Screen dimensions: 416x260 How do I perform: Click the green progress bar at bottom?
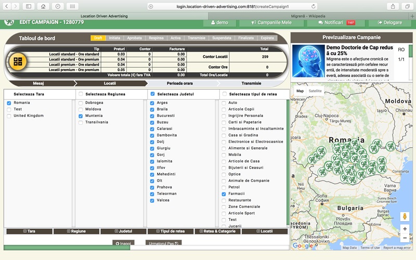coord(67,248)
